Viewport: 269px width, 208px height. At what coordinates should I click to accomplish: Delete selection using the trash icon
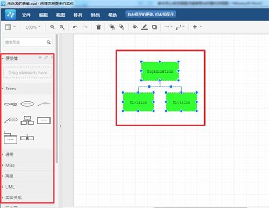pos(98,27)
